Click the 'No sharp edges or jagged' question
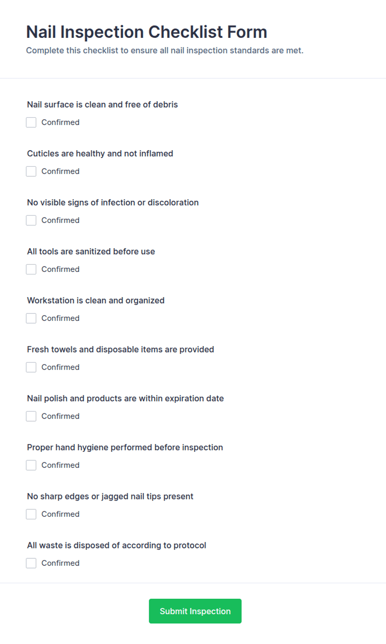 (110, 496)
